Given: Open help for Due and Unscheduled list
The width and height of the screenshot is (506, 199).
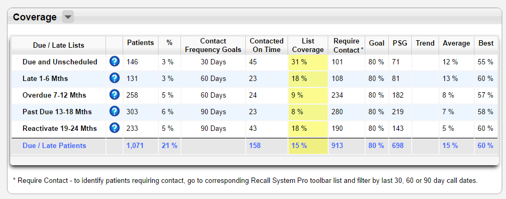Looking at the screenshot, I should click(x=115, y=61).
